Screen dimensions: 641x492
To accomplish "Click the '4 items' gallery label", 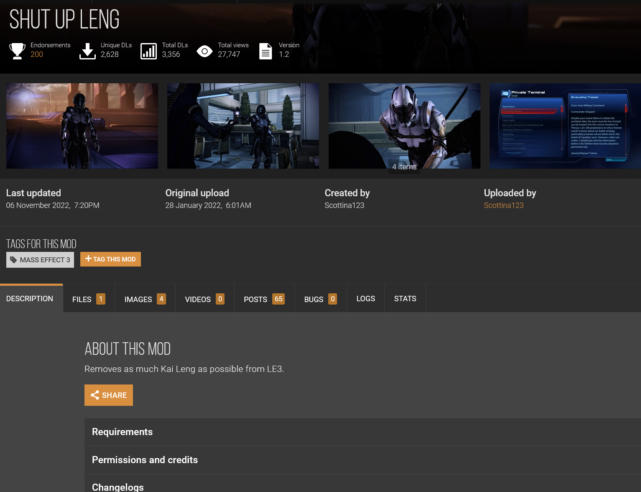I will click(x=404, y=167).
